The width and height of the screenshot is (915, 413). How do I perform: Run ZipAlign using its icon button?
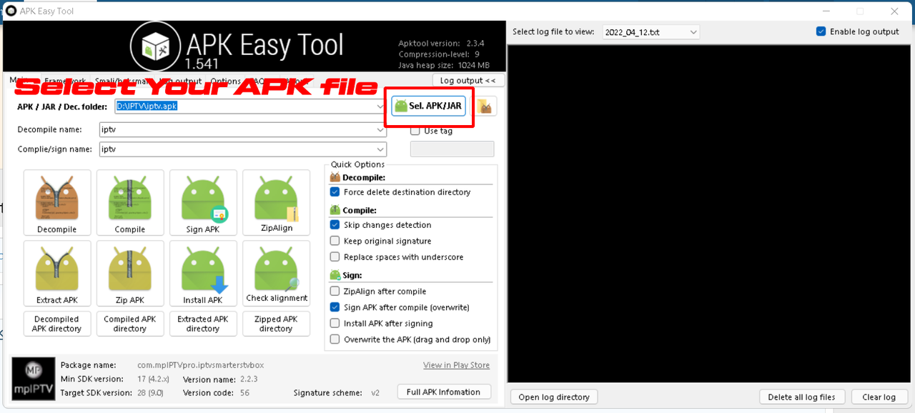(x=276, y=202)
